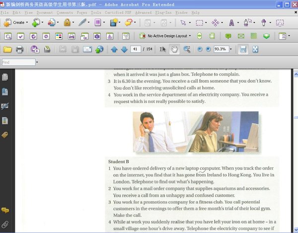Go to previous page with up arrow
This screenshot has width=298, height=233.
pos(114,49)
